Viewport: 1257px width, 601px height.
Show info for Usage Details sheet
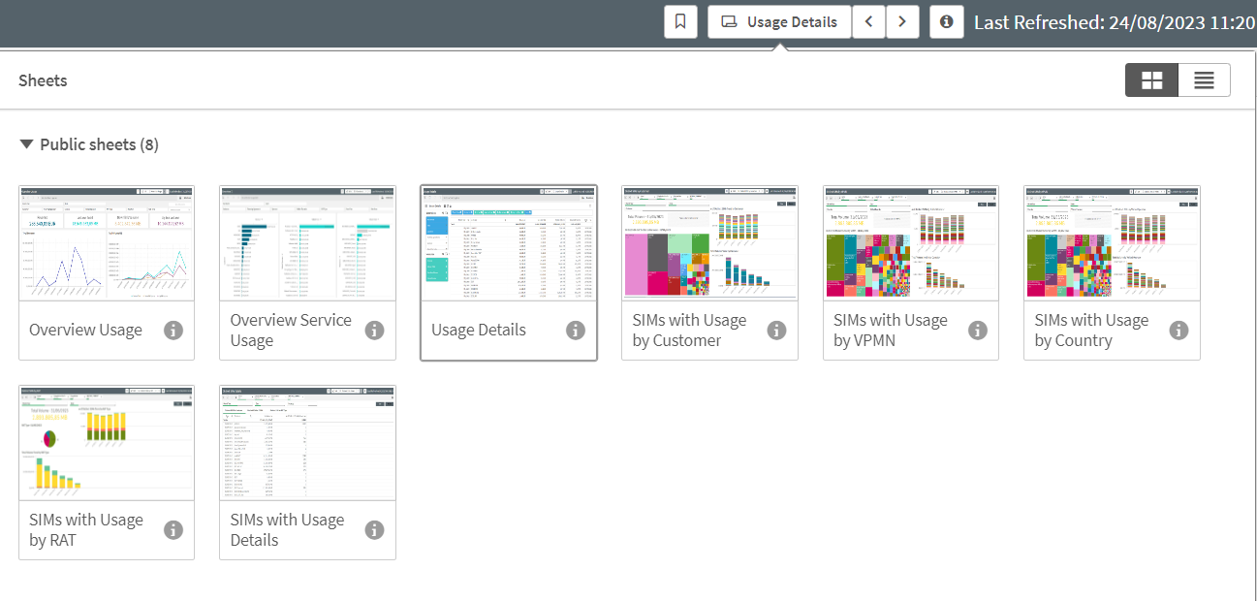coord(576,331)
